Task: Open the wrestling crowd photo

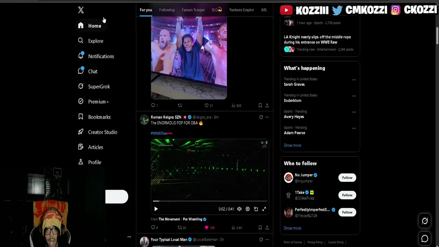Action: coord(189,58)
